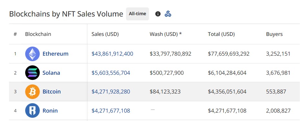Select the Solana logo icon
The height and width of the screenshot is (121, 305).
(32, 73)
